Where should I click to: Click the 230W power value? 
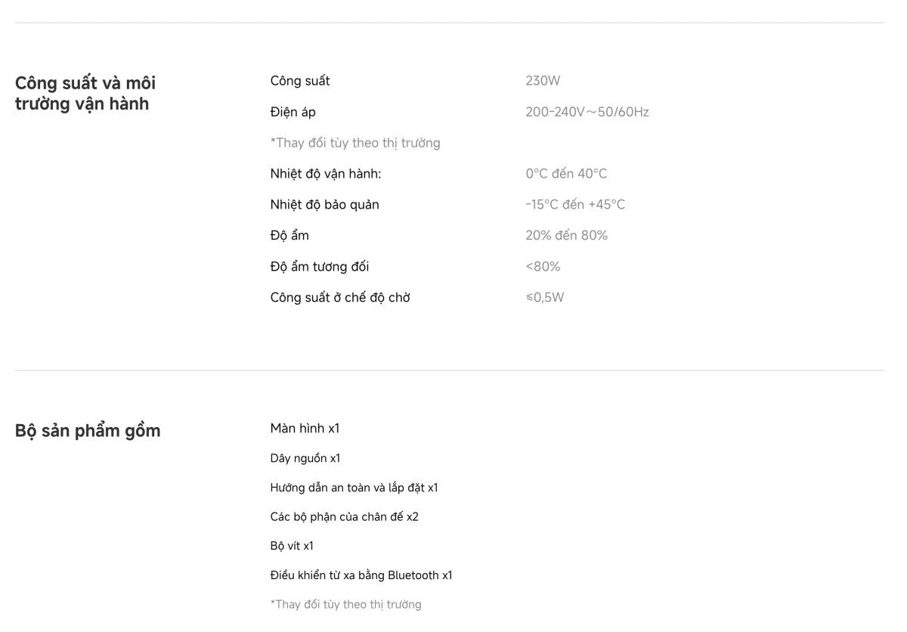tap(543, 81)
